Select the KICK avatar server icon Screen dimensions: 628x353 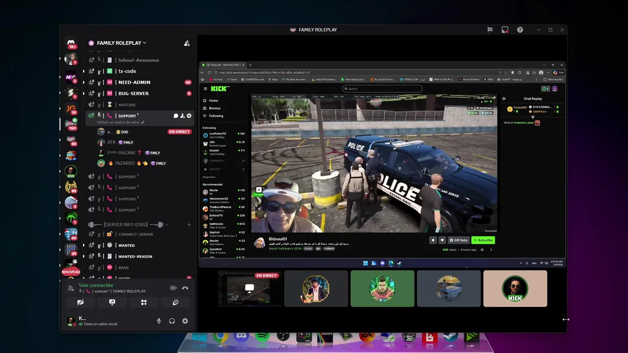tap(71, 172)
